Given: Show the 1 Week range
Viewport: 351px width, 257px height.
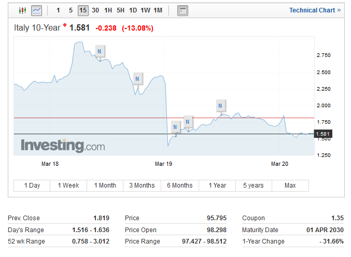Looking at the screenshot, I should [x=68, y=185].
